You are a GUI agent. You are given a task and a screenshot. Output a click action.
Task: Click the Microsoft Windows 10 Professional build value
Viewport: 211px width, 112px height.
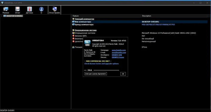[x=169, y=33]
